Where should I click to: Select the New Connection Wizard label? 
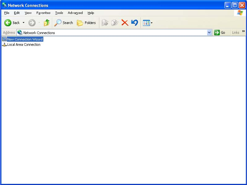tap(25, 39)
